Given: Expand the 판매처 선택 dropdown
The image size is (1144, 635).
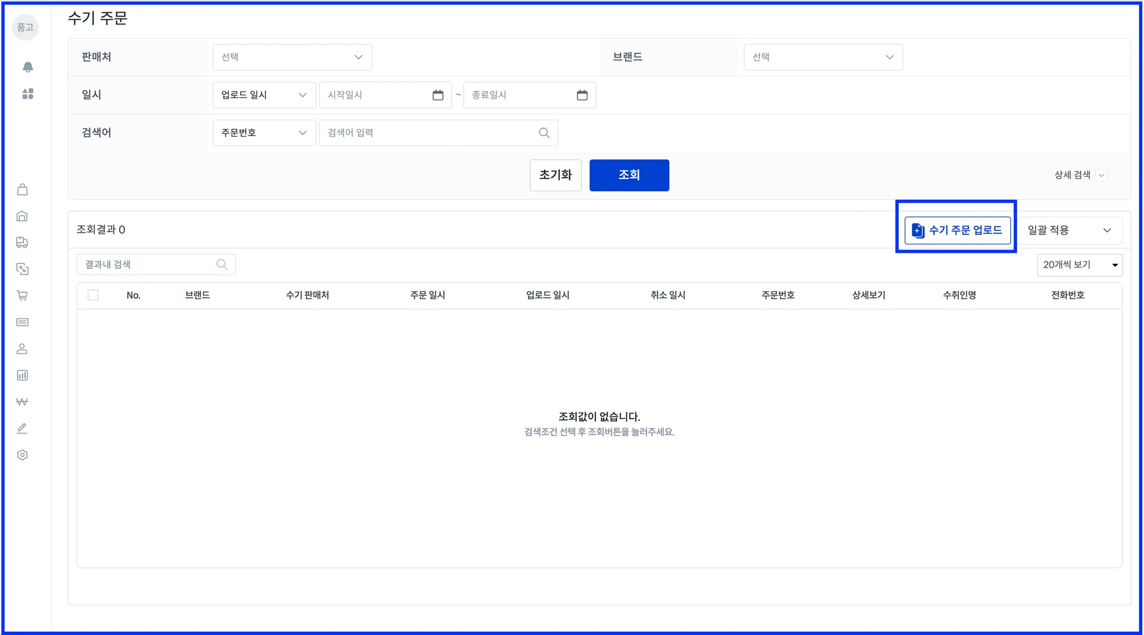Looking at the screenshot, I should (x=292, y=57).
